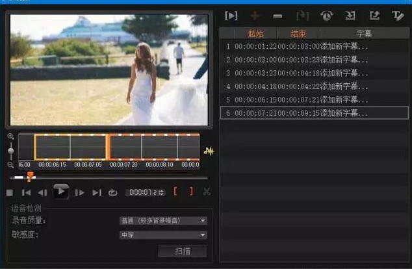412x269 pixels.
Task: Click the orange playhead scrubber marker
Action: pos(30,177)
